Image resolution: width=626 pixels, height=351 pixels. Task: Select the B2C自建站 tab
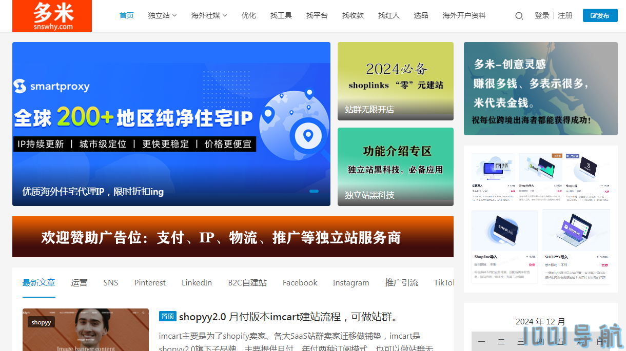click(247, 282)
